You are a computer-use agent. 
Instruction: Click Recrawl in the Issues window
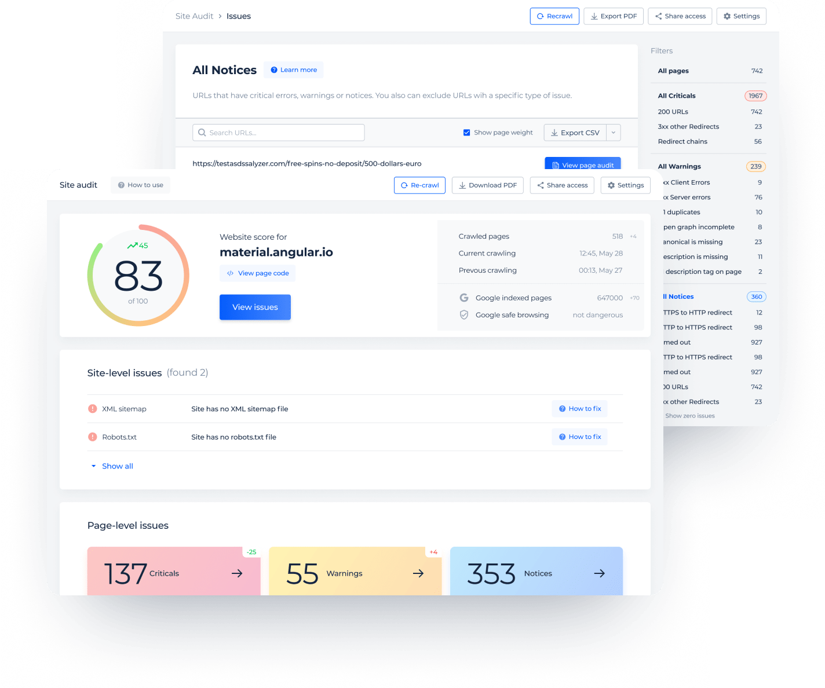tap(554, 16)
